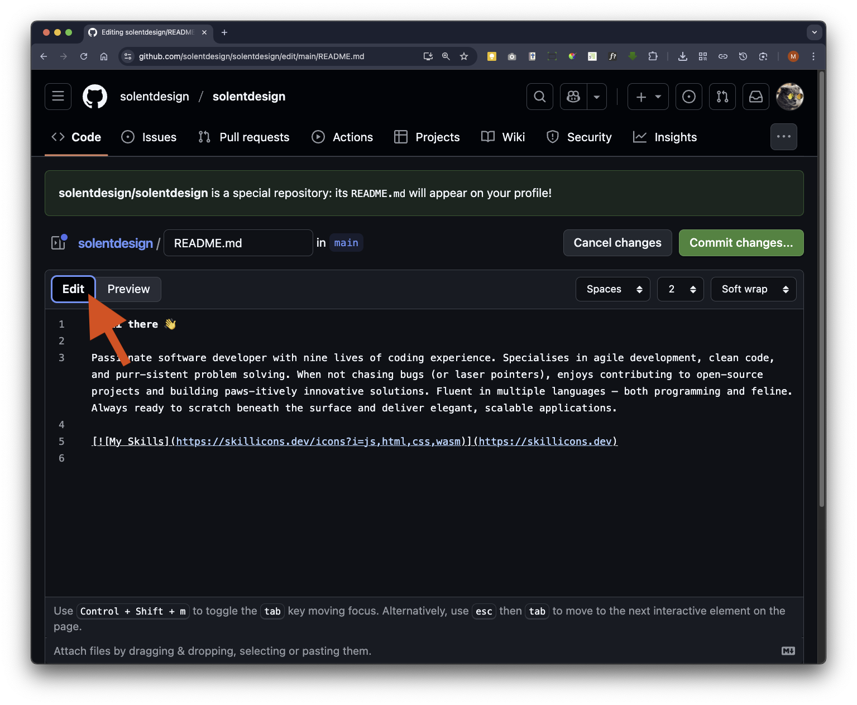Open Copilot chat icon

pos(573,97)
